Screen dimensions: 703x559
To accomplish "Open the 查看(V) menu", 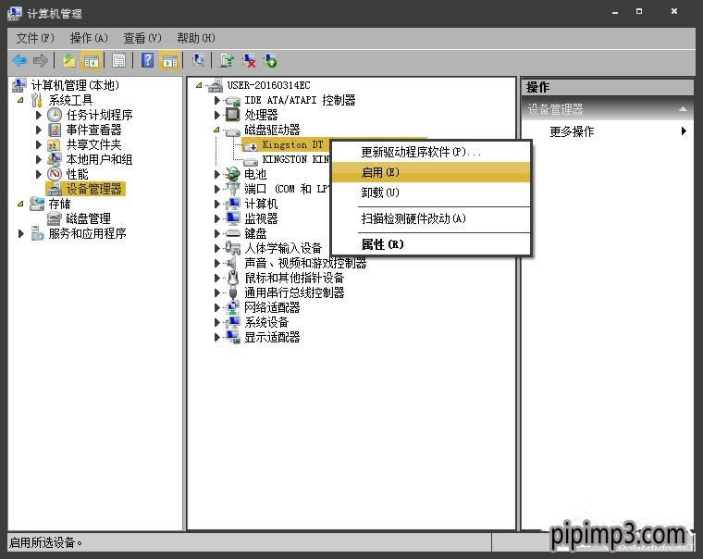I will [x=142, y=38].
